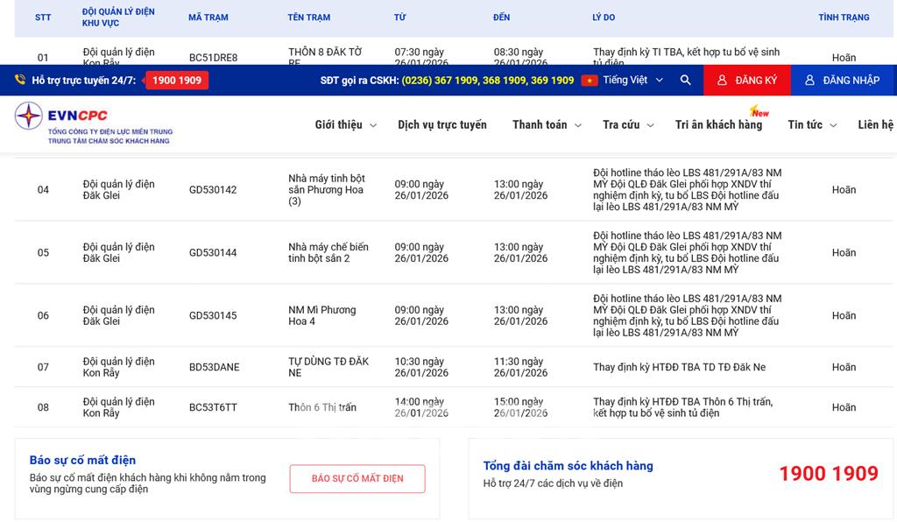Select station code GD530142 in the table

tap(213, 190)
